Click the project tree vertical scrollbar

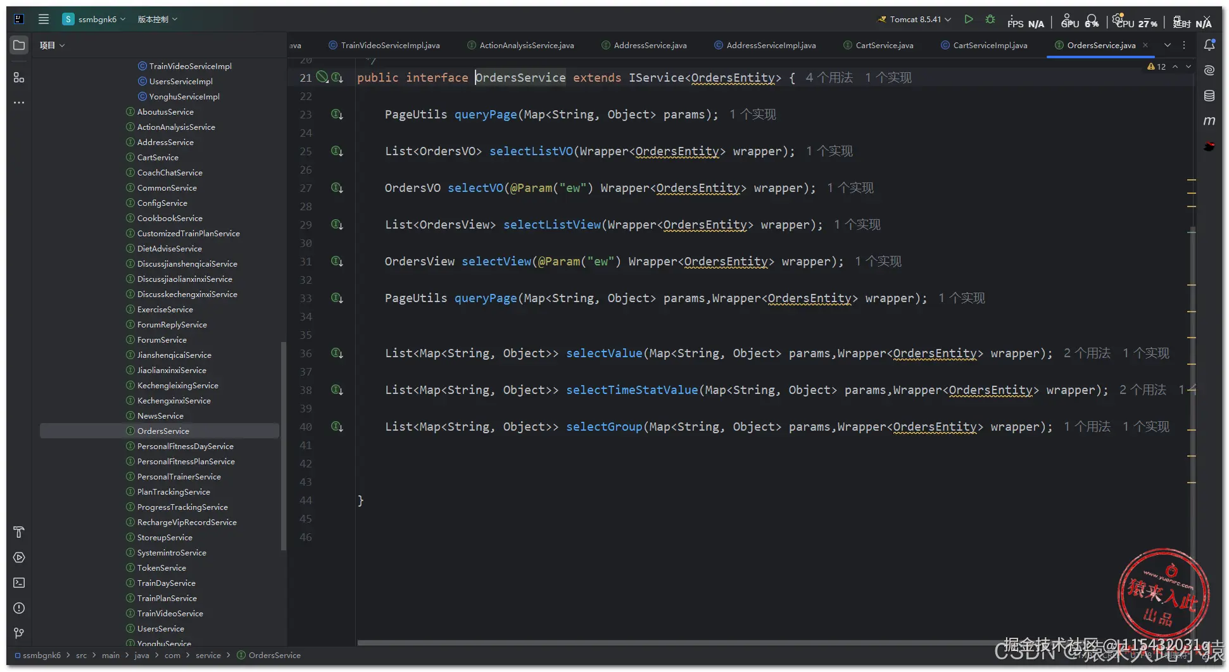pyautogui.click(x=283, y=446)
